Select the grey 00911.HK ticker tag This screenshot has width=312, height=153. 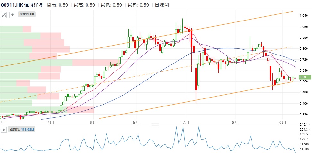point(27,14)
